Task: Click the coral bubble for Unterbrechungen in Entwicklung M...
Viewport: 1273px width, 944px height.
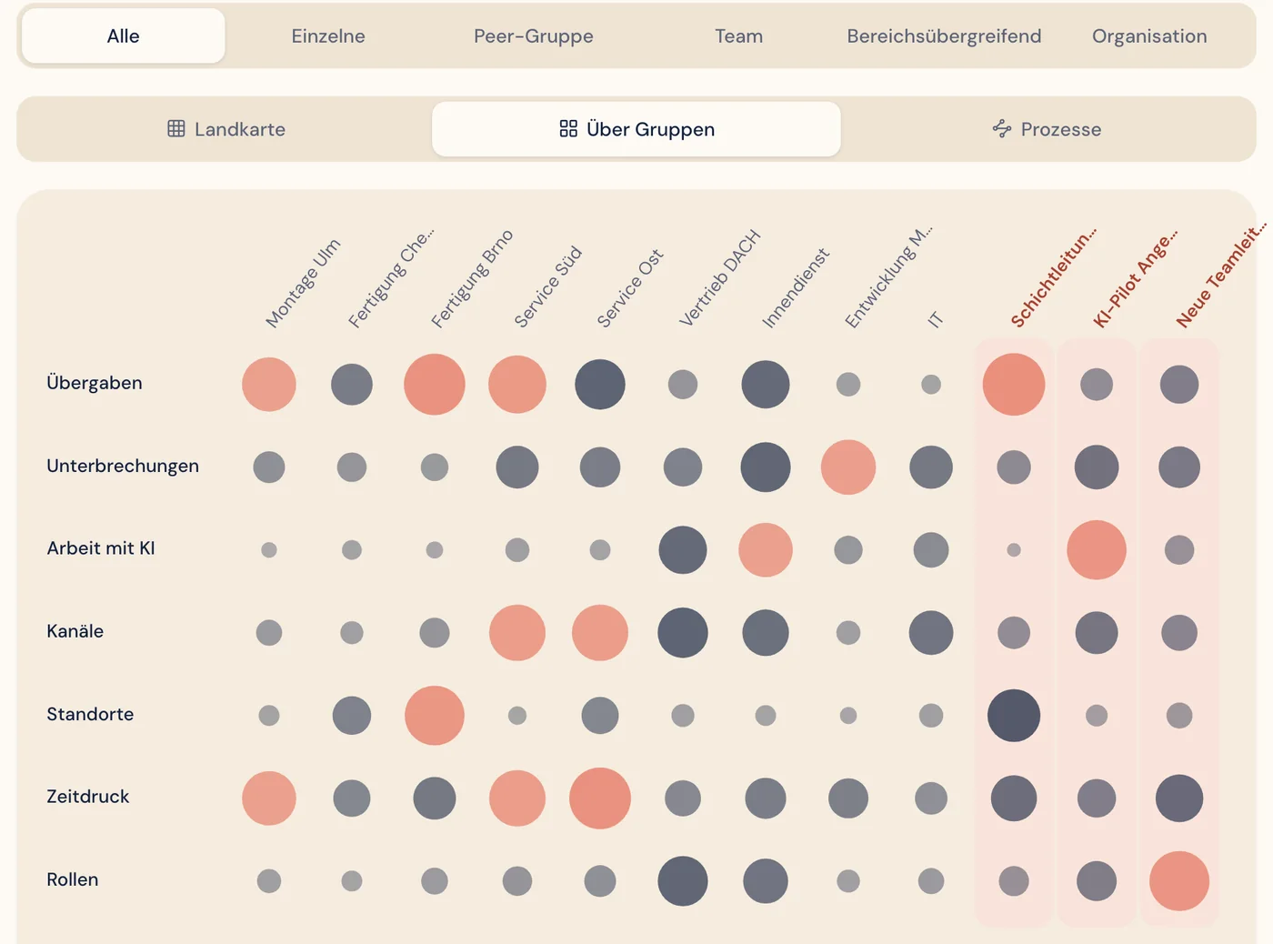Action: (x=848, y=467)
